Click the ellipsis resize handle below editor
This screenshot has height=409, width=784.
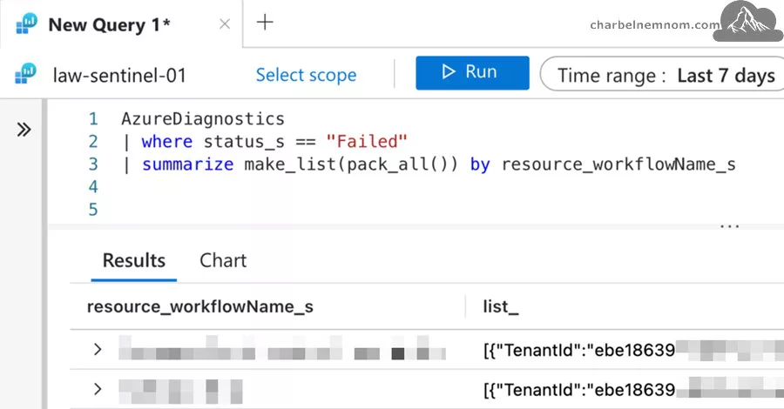click(729, 227)
